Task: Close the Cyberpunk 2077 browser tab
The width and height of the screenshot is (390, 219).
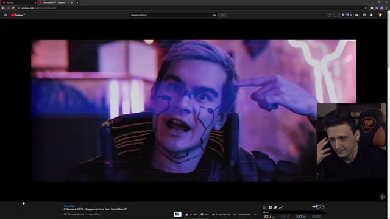Action: [x=72, y=2]
